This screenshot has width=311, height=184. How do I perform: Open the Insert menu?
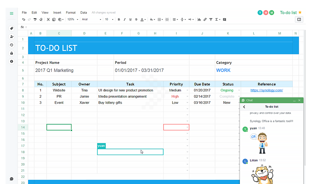(57, 13)
